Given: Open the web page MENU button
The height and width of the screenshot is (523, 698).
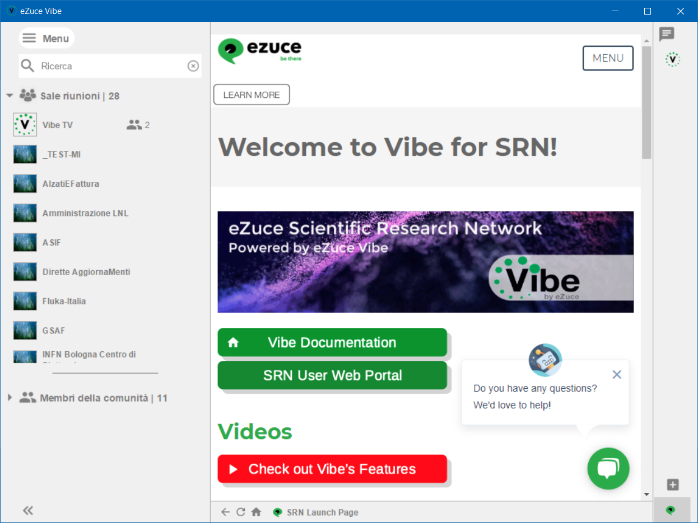Looking at the screenshot, I should pyautogui.click(x=608, y=58).
